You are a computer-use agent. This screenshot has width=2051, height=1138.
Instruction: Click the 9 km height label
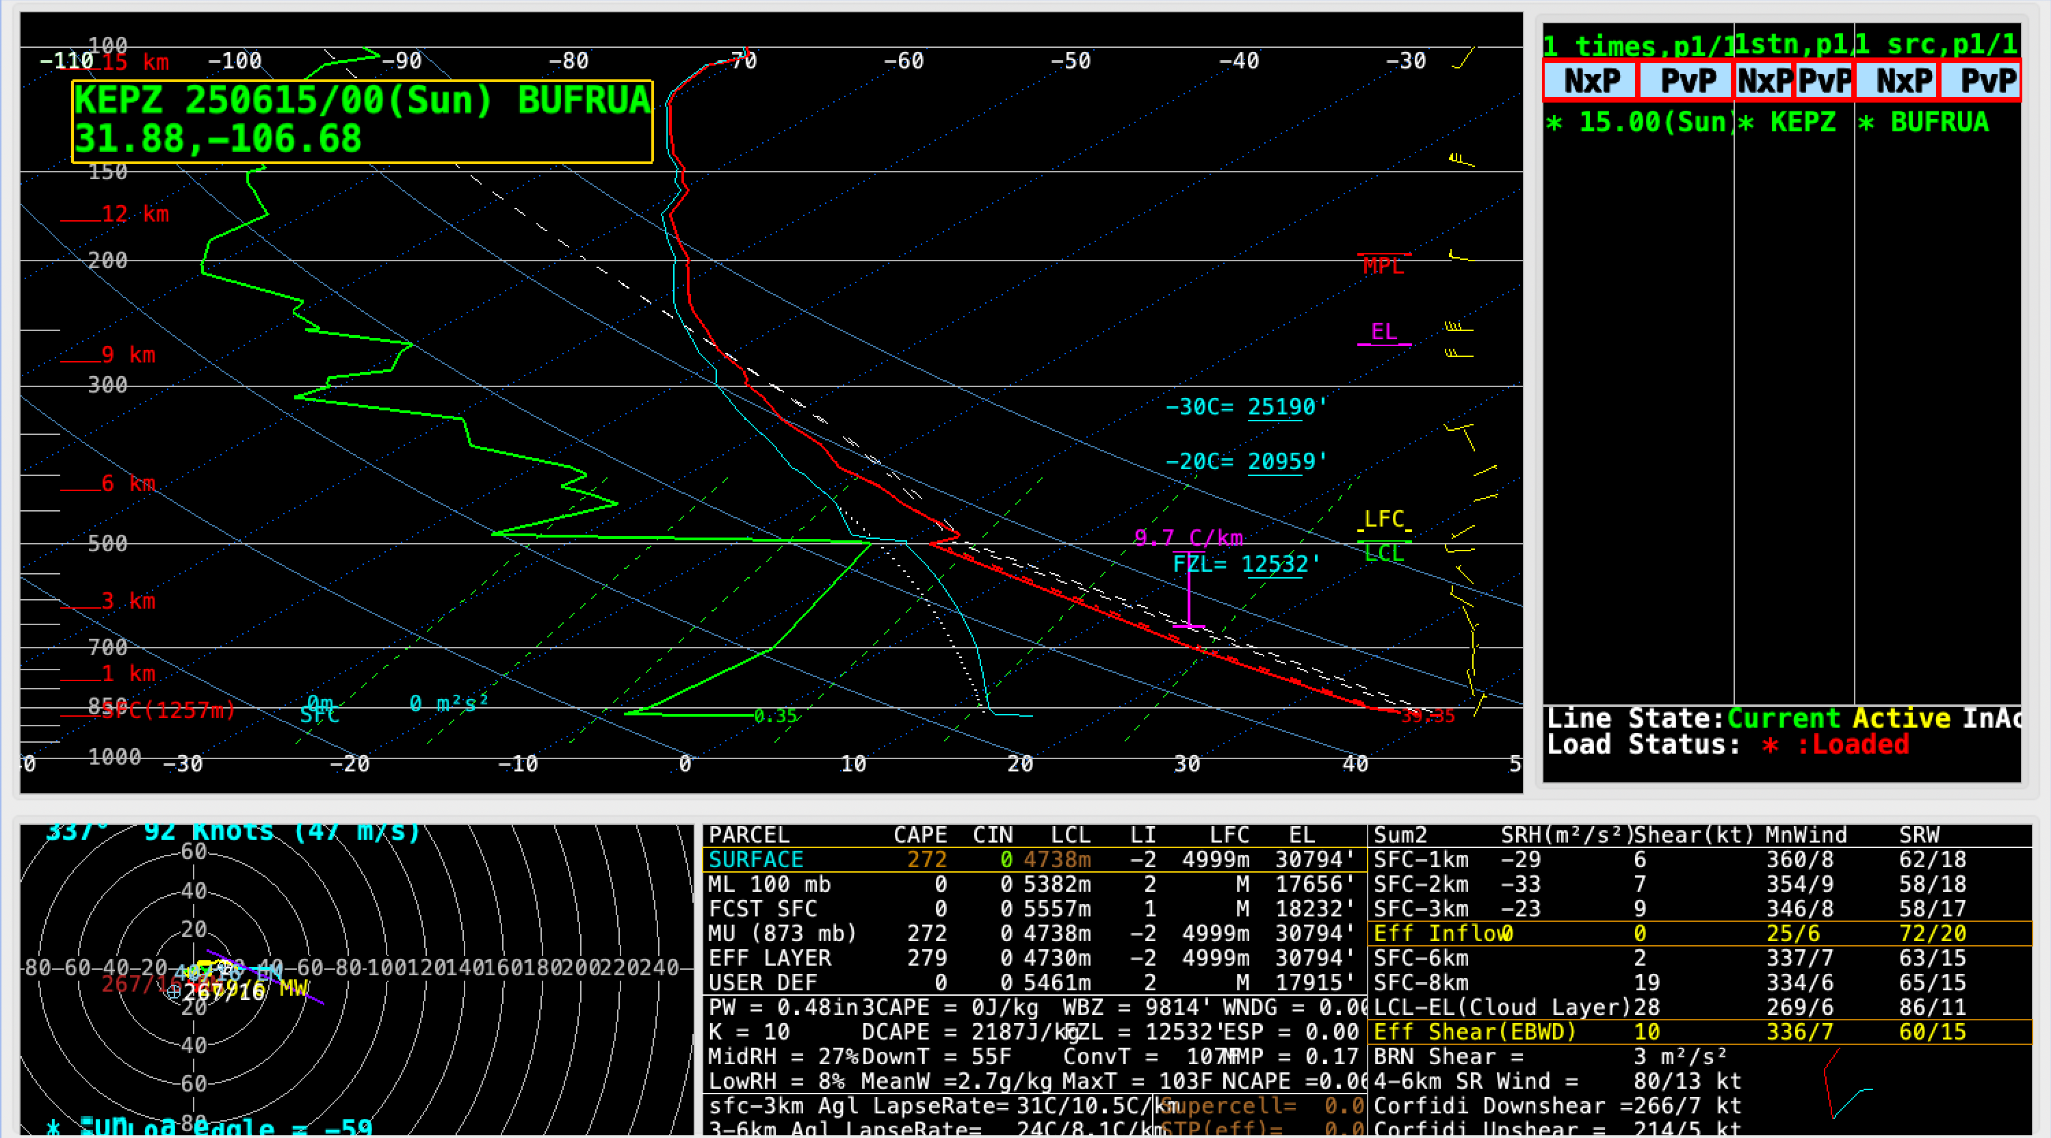coord(128,355)
